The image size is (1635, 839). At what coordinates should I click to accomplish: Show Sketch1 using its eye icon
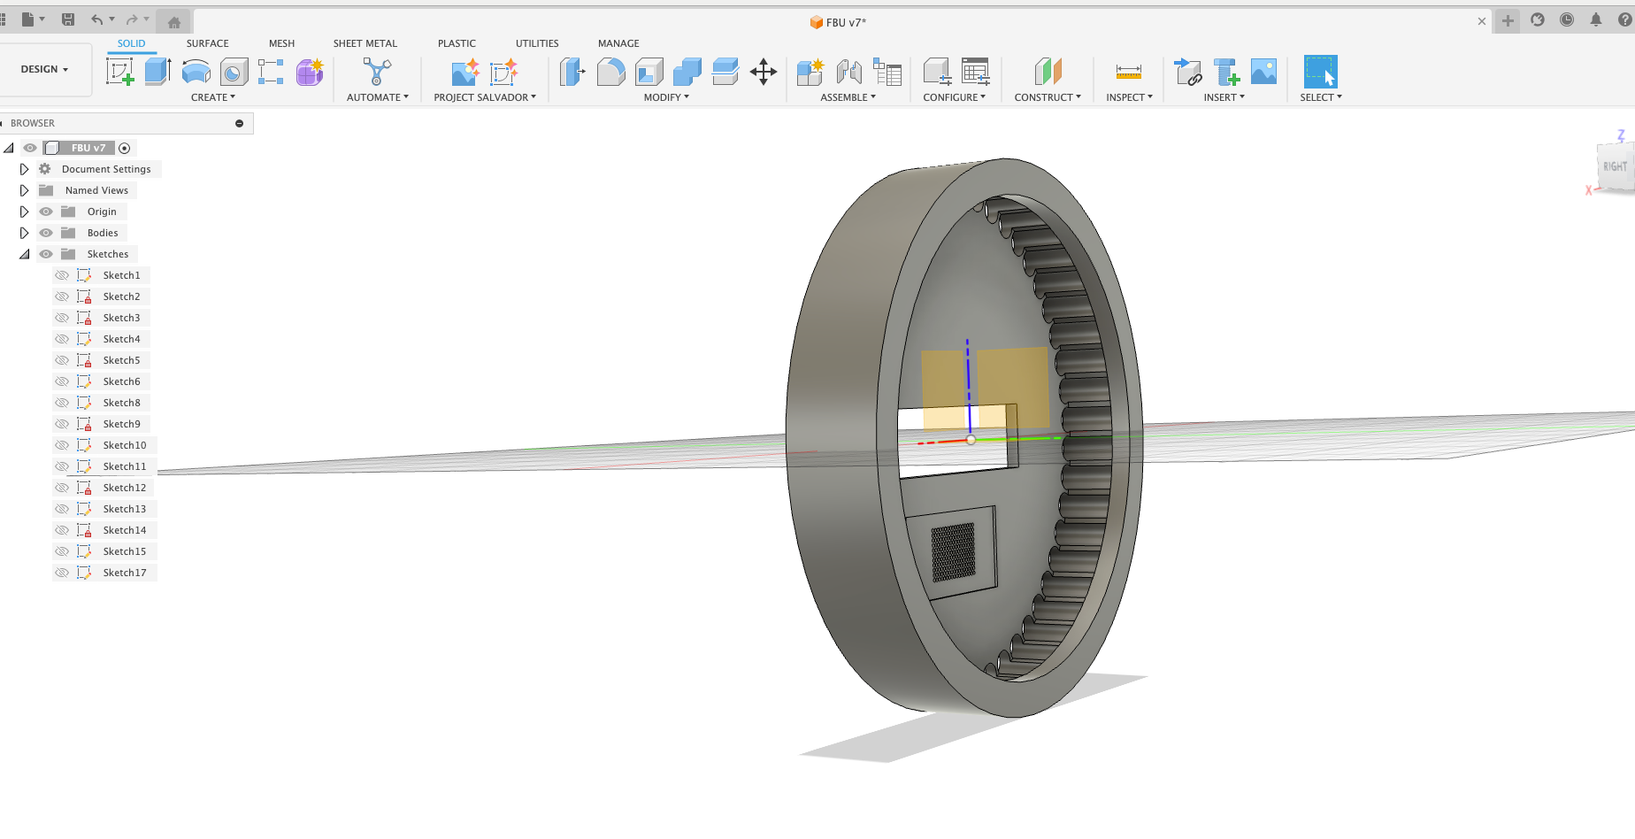point(62,275)
